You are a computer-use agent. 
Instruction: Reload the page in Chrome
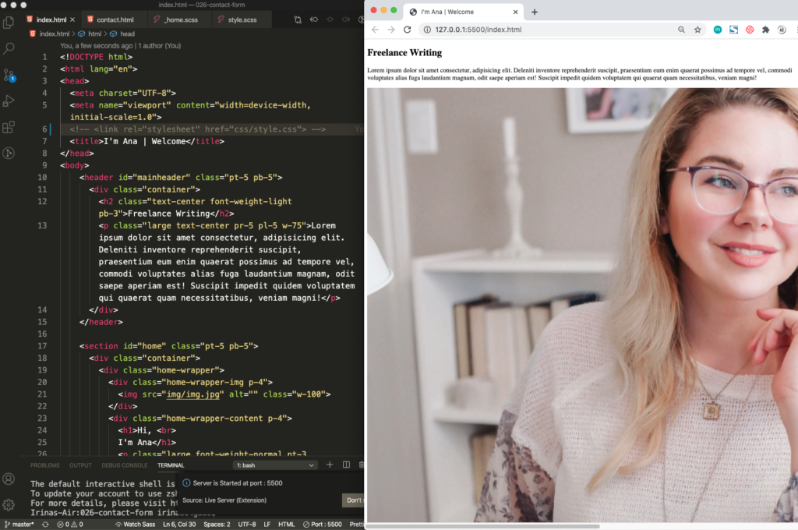pos(407,30)
